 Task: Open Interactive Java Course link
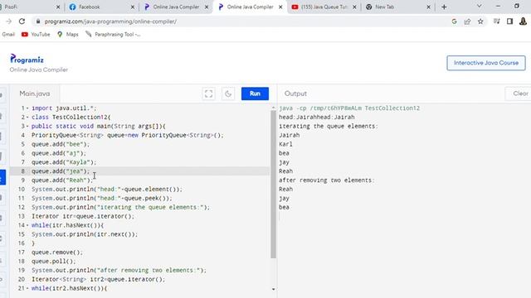[486, 63]
